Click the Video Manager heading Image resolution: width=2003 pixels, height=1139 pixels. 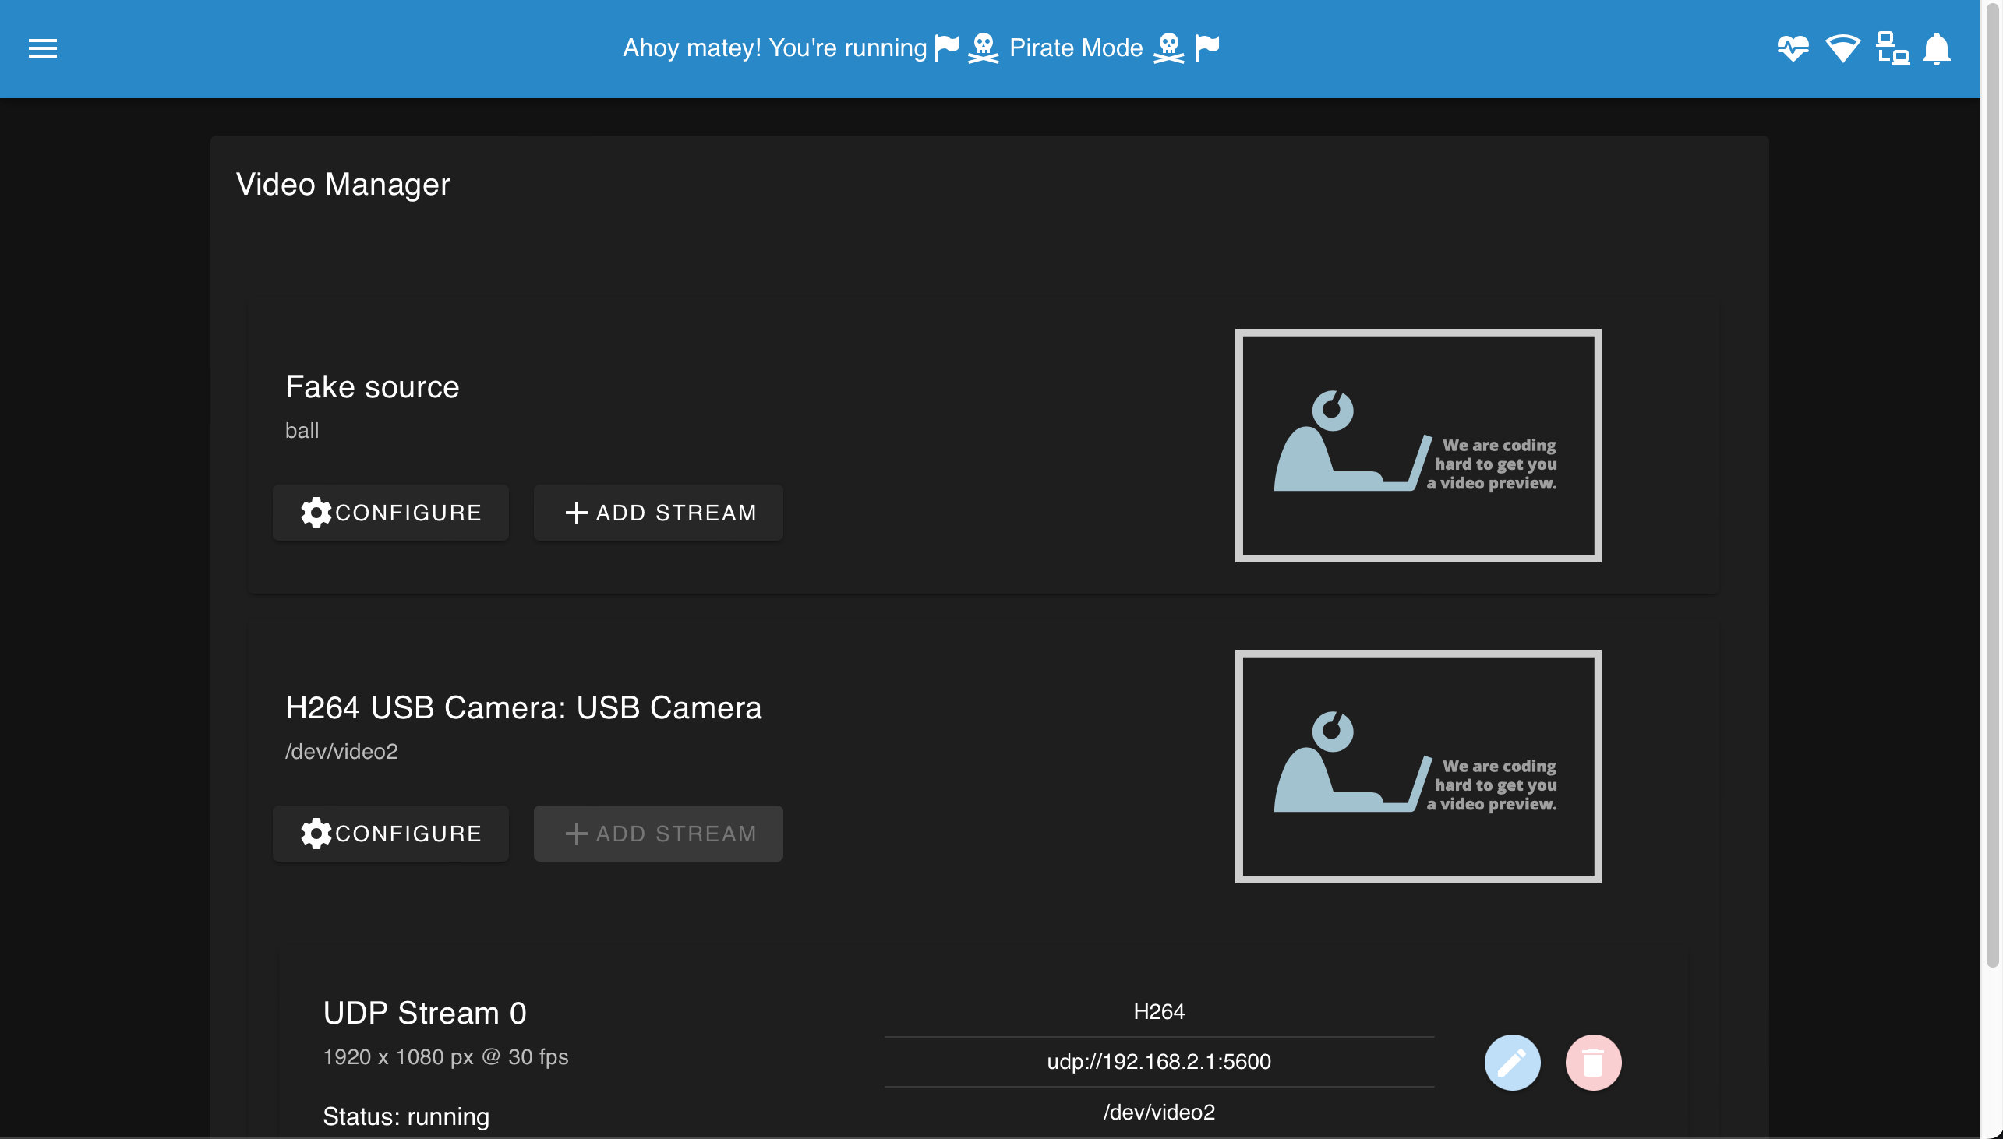pyautogui.click(x=343, y=185)
